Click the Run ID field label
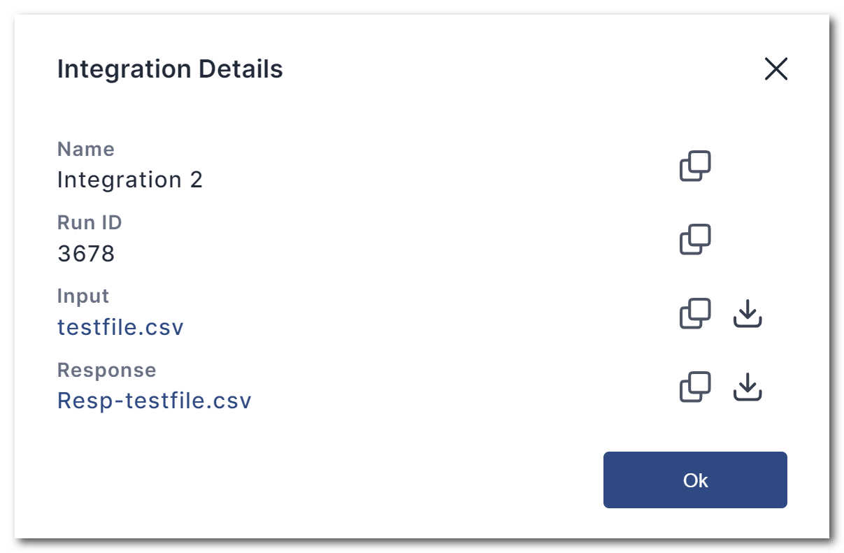Viewport: 844px width, 553px height. 90,222
